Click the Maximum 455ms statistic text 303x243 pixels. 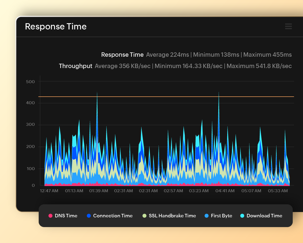[267, 55]
